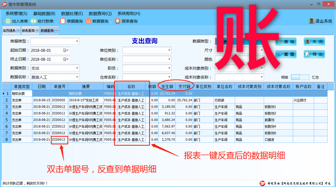Click the 查询 search button
Viewport: 336px width, 187px height.
tap(286, 42)
